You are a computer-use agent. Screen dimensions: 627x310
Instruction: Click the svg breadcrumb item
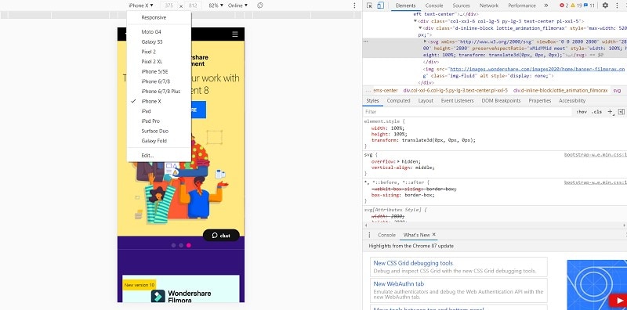pos(617,91)
